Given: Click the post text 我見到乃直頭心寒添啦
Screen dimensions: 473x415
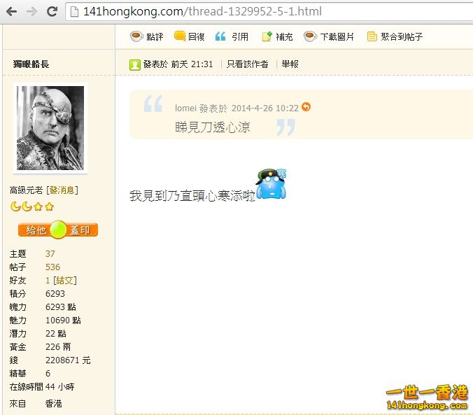Looking at the screenshot, I should (x=192, y=196).
